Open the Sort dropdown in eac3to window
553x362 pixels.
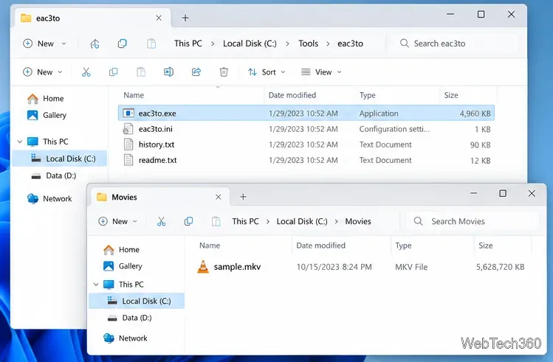[267, 72]
